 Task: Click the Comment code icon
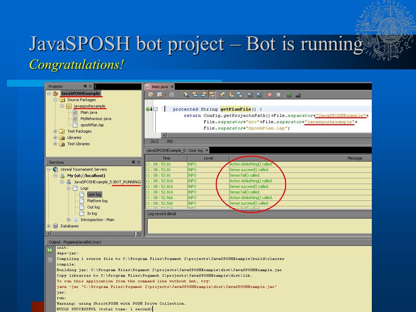click(x=289, y=95)
